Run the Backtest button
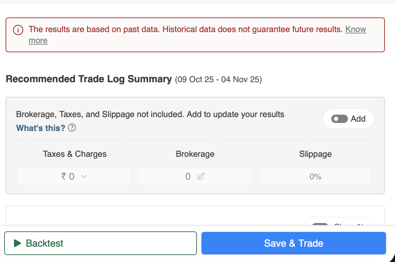Viewport: 395px width, 262px height. 100,243
